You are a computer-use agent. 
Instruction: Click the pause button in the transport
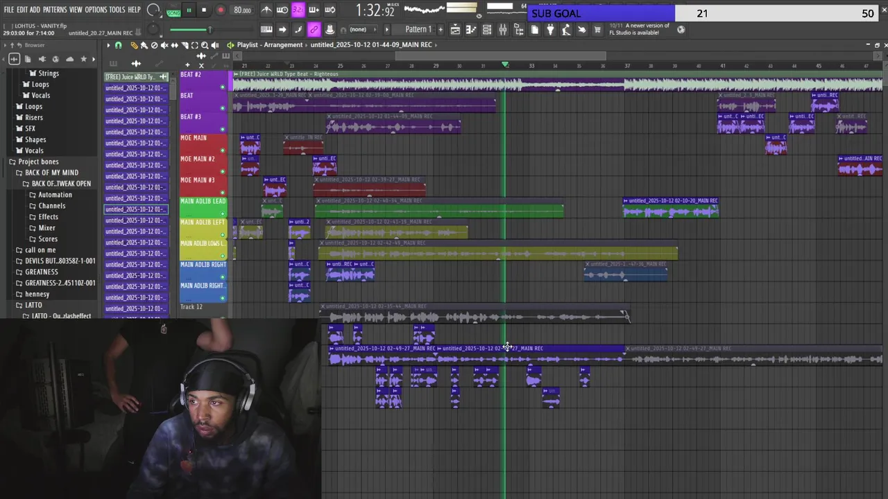click(189, 10)
